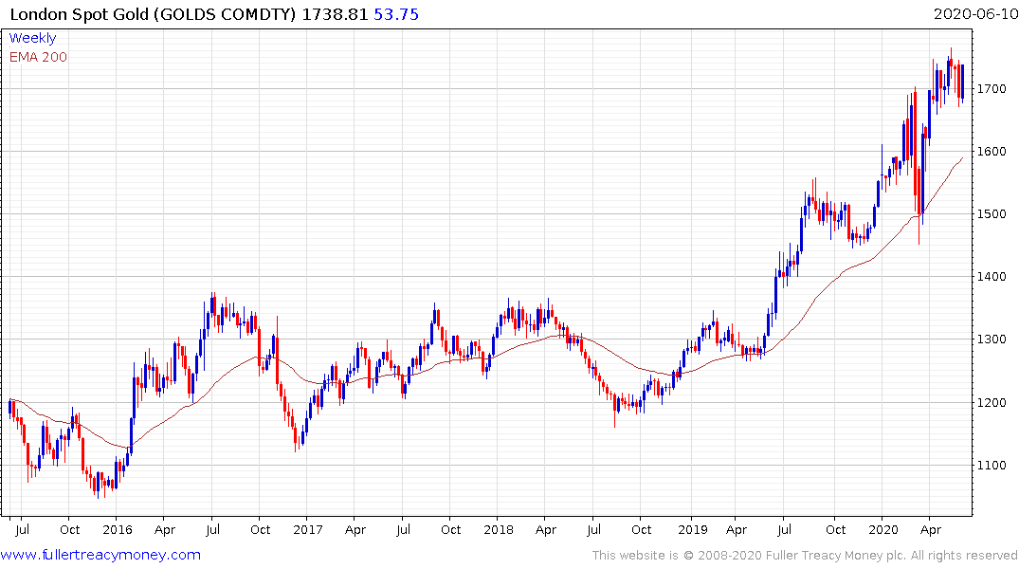
Task: Open the www.fullertreacymoney.com link
Action: (x=100, y=555)
